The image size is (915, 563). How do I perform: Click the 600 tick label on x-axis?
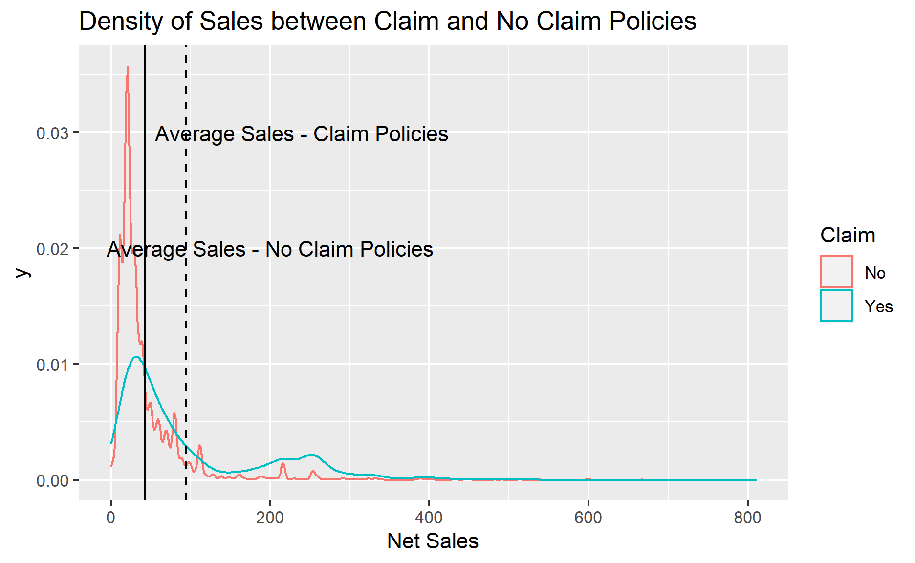(x=588, y=518)
